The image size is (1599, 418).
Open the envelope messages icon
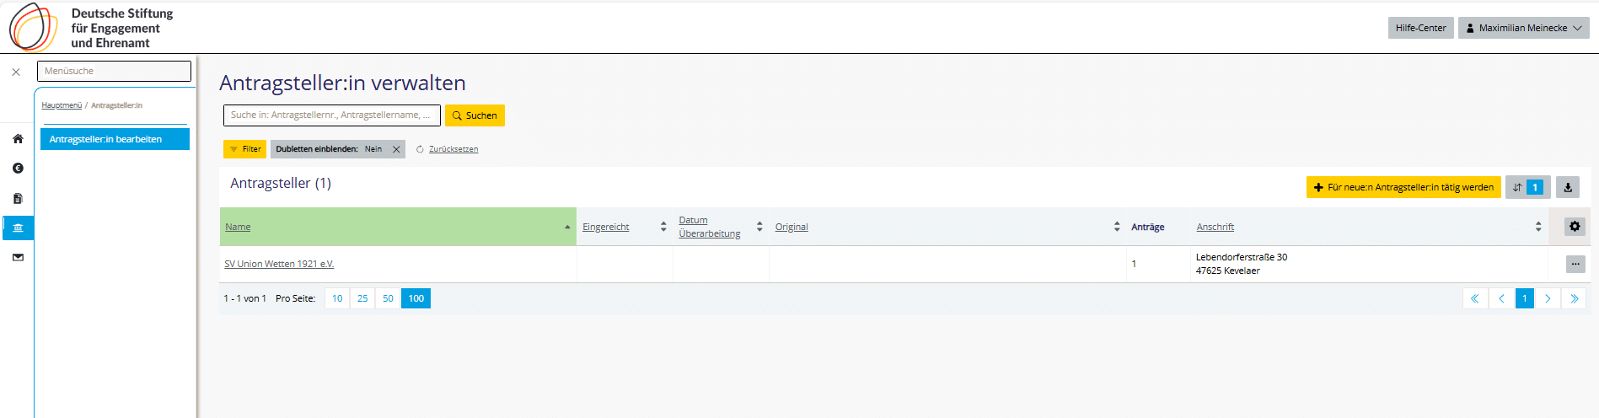tap(18, 258)
